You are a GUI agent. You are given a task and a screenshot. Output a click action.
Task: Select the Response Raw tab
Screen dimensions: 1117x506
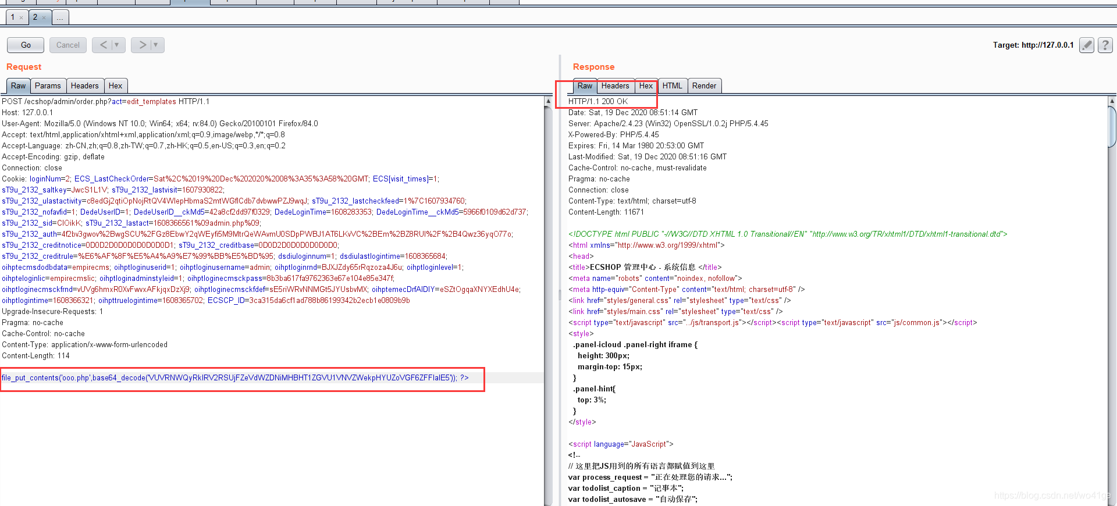pos(585,85)
